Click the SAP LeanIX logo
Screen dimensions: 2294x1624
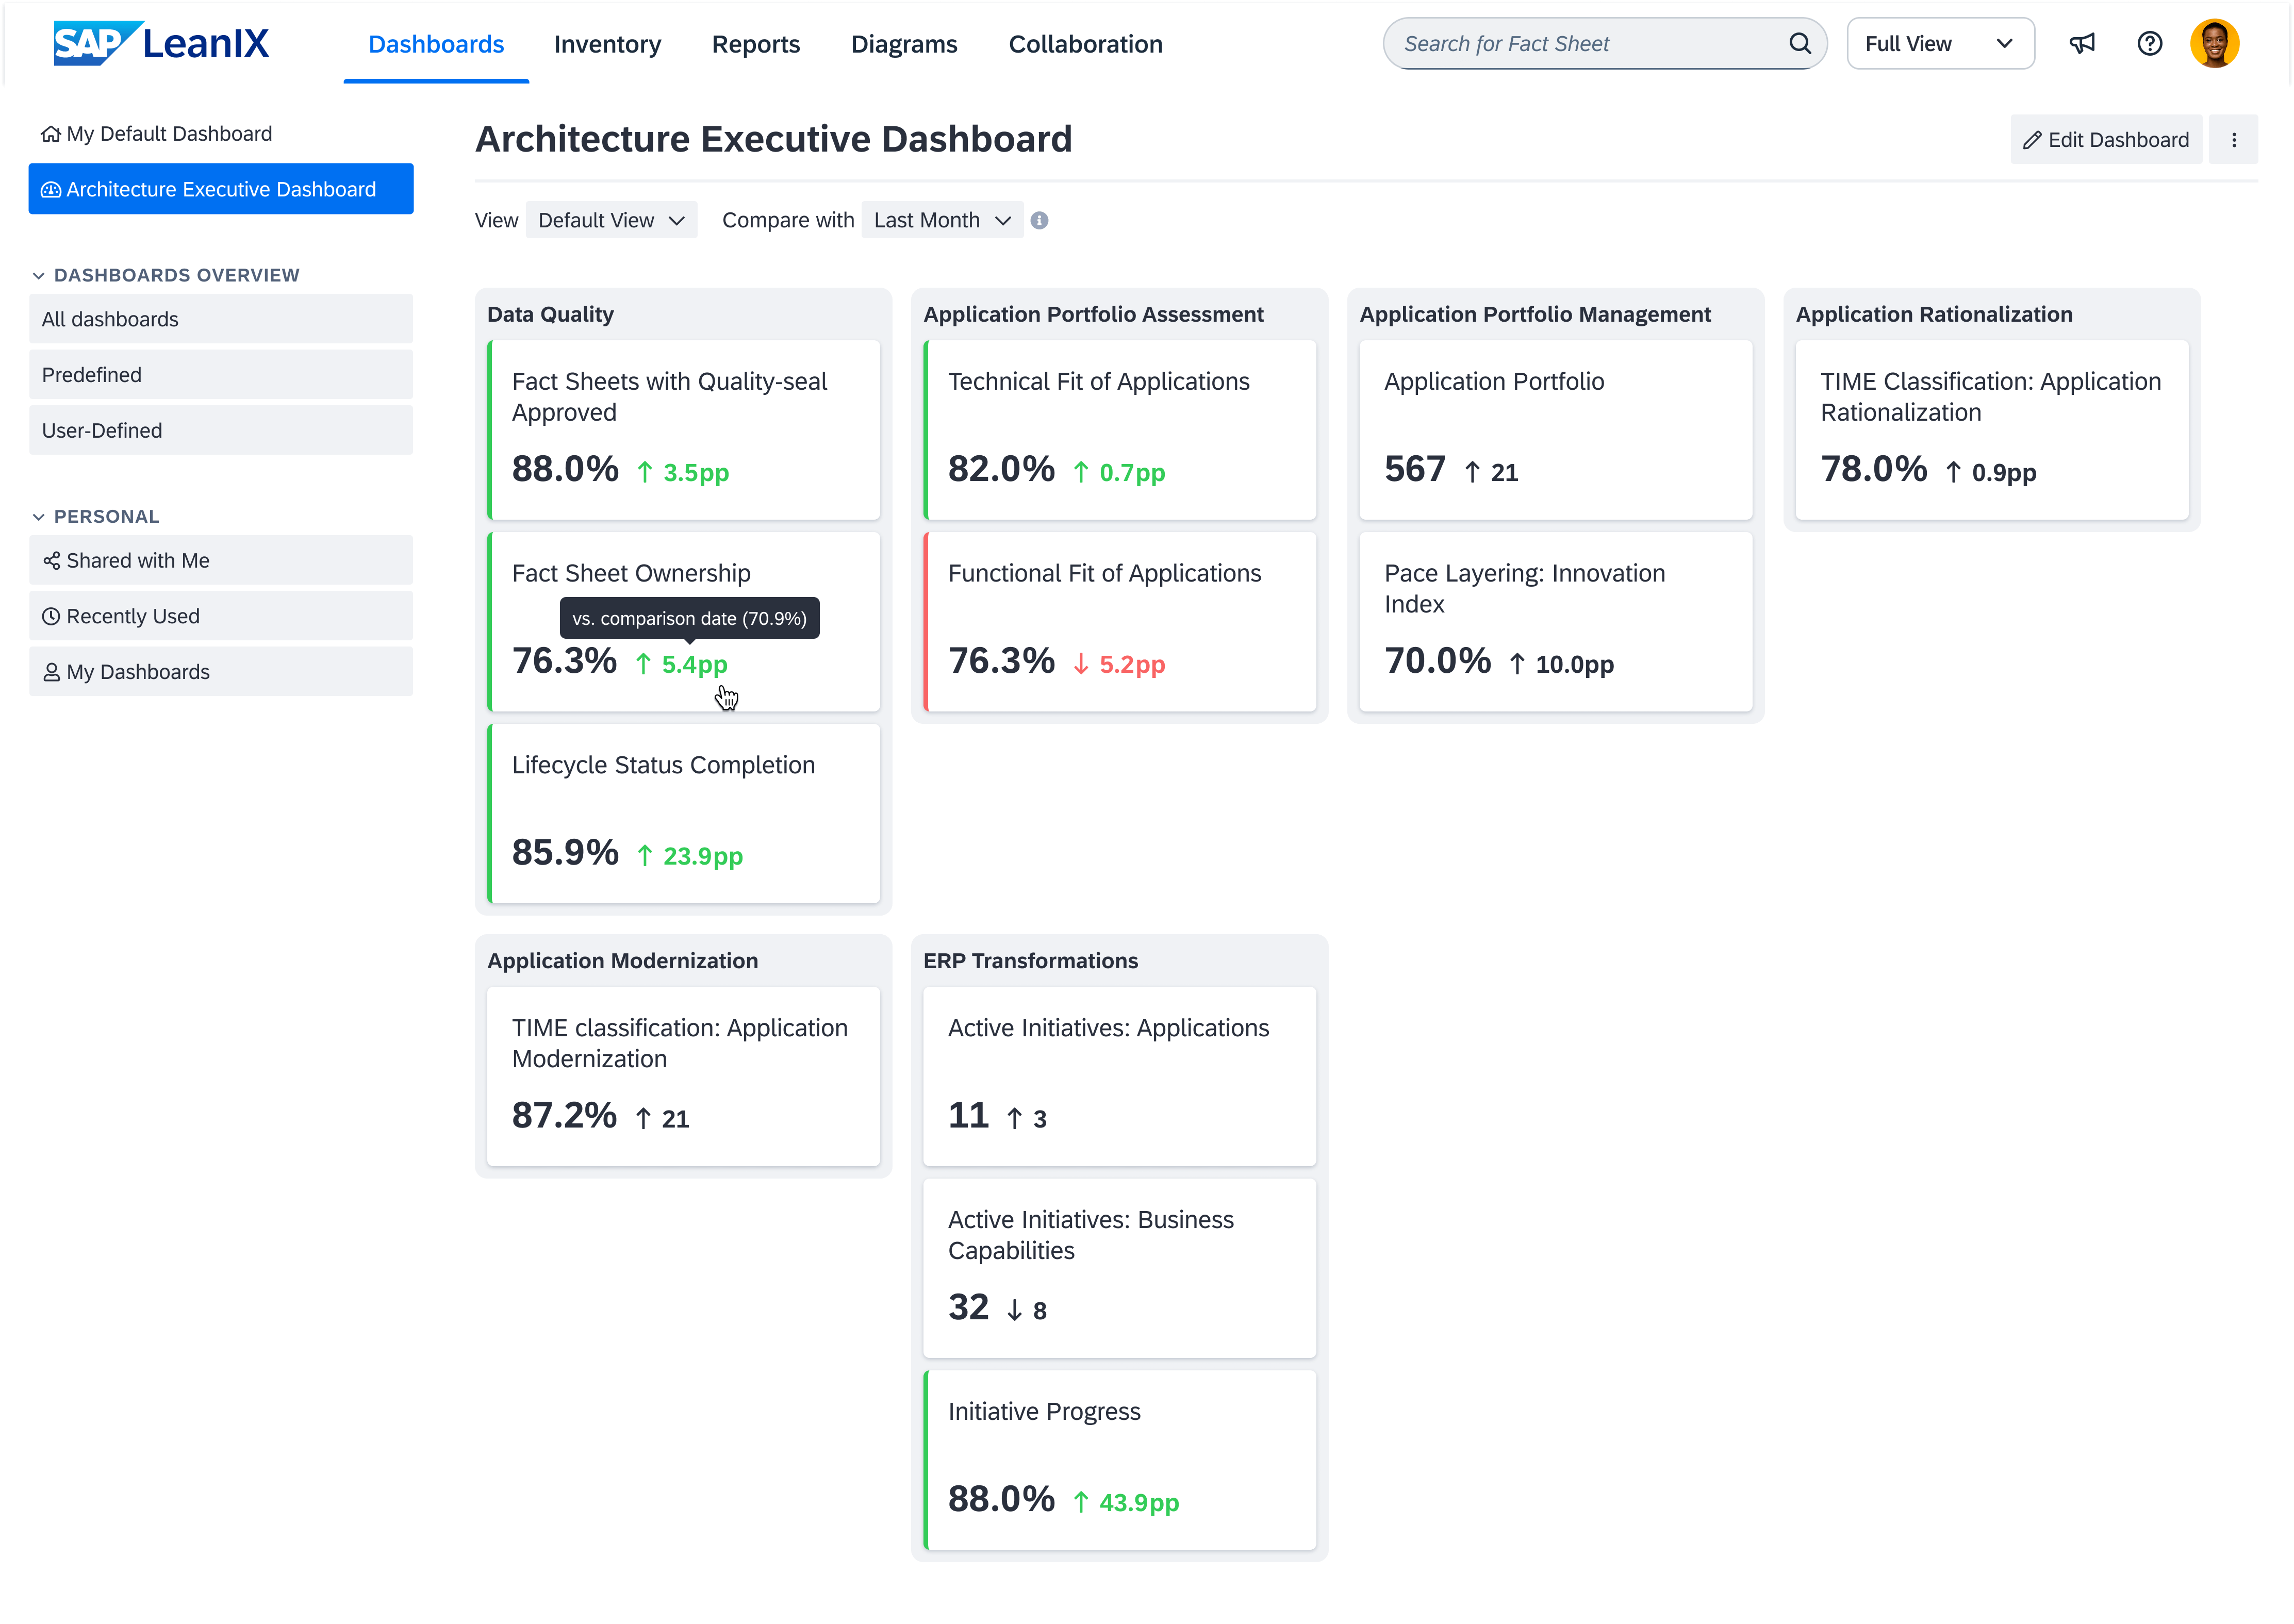[x=161, y=43]
